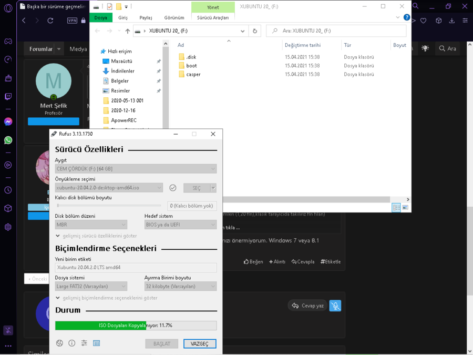Open the Large FAT32 file system dropdown
The image size is (473, 355).
pos(91,286)
